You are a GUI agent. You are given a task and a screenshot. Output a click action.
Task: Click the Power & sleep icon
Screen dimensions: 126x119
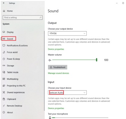click(4, 59)
